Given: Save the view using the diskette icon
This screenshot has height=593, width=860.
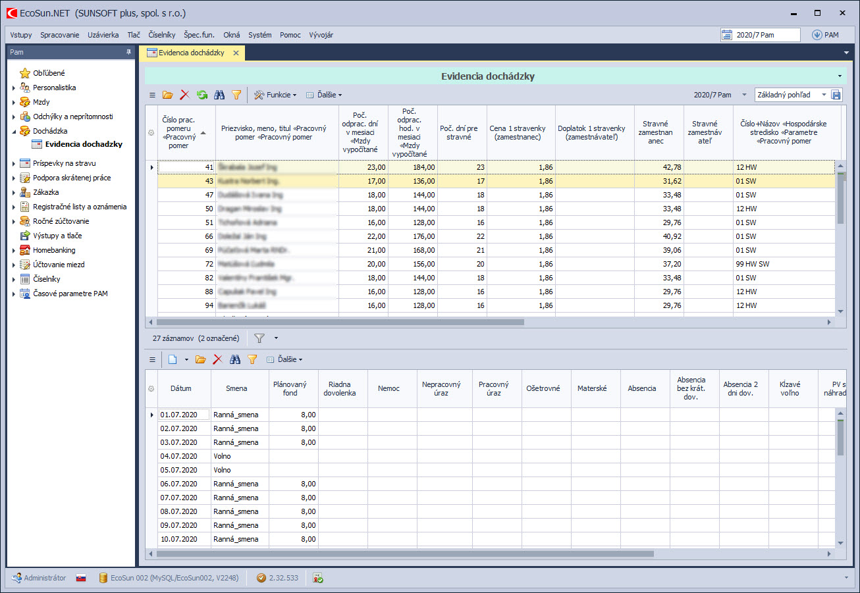Looking at the screenshot, I should click(x=836, y=95).
